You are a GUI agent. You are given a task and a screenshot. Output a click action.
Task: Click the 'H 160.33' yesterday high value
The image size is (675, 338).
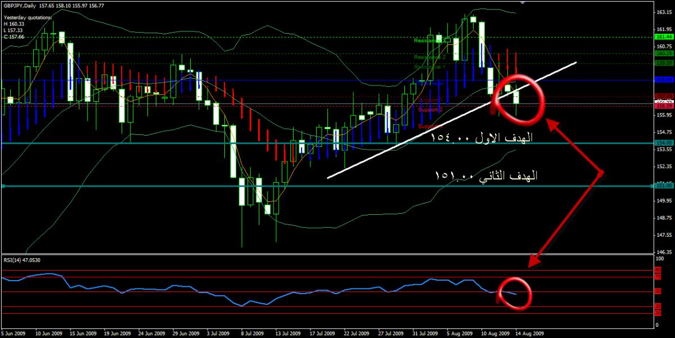pos(14,24)
